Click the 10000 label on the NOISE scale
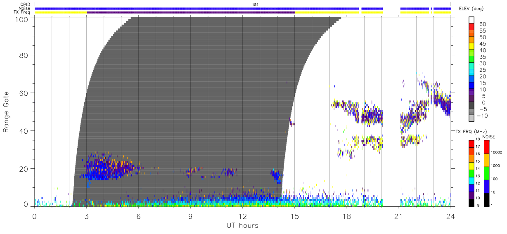 tap(497, 153)
